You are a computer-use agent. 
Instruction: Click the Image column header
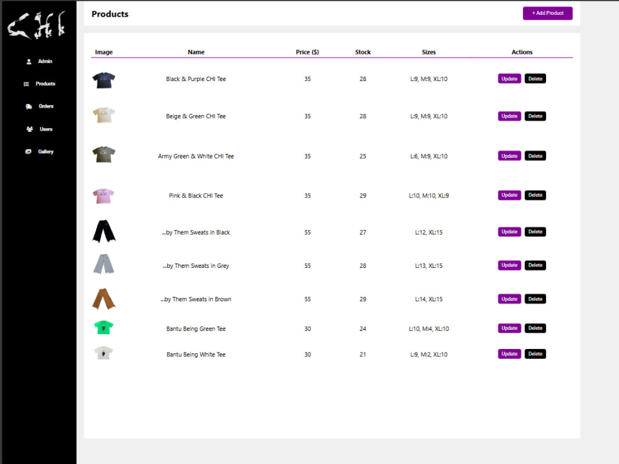click(104, 52)
